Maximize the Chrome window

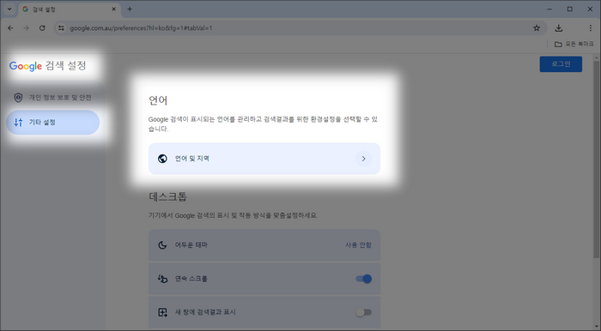[570, 9]
